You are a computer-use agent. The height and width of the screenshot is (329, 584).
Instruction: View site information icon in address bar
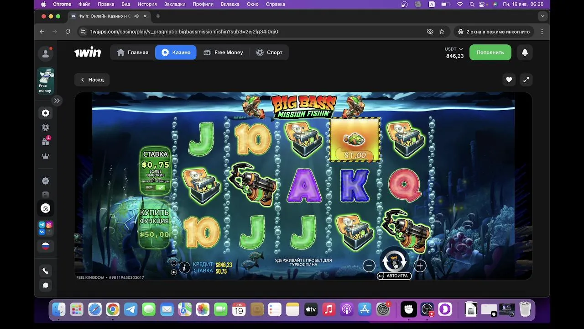pos(83,32)
